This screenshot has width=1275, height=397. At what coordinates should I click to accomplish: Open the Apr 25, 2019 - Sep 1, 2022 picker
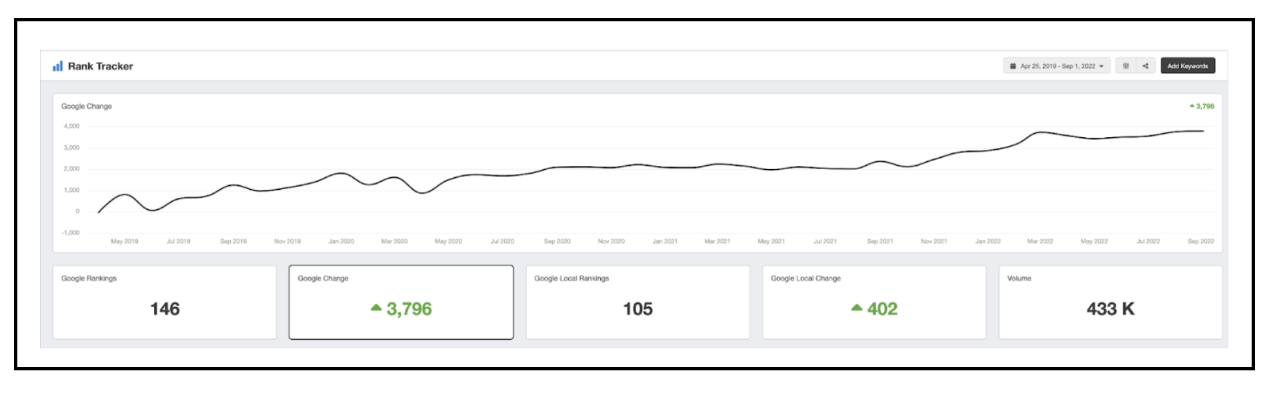coord(1057,66)
